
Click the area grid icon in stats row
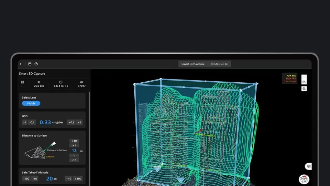(23, 82)
